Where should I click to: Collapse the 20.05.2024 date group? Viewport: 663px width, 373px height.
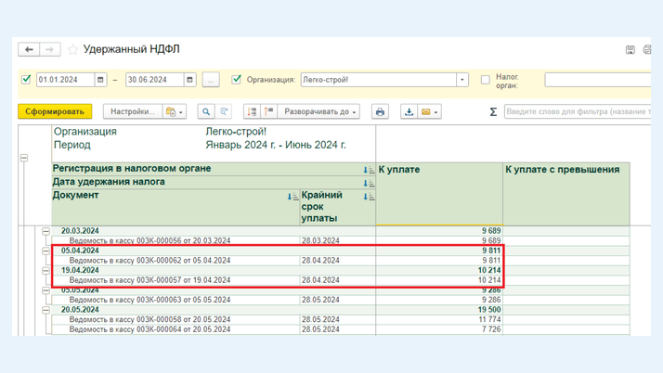[x=45, y=310]
